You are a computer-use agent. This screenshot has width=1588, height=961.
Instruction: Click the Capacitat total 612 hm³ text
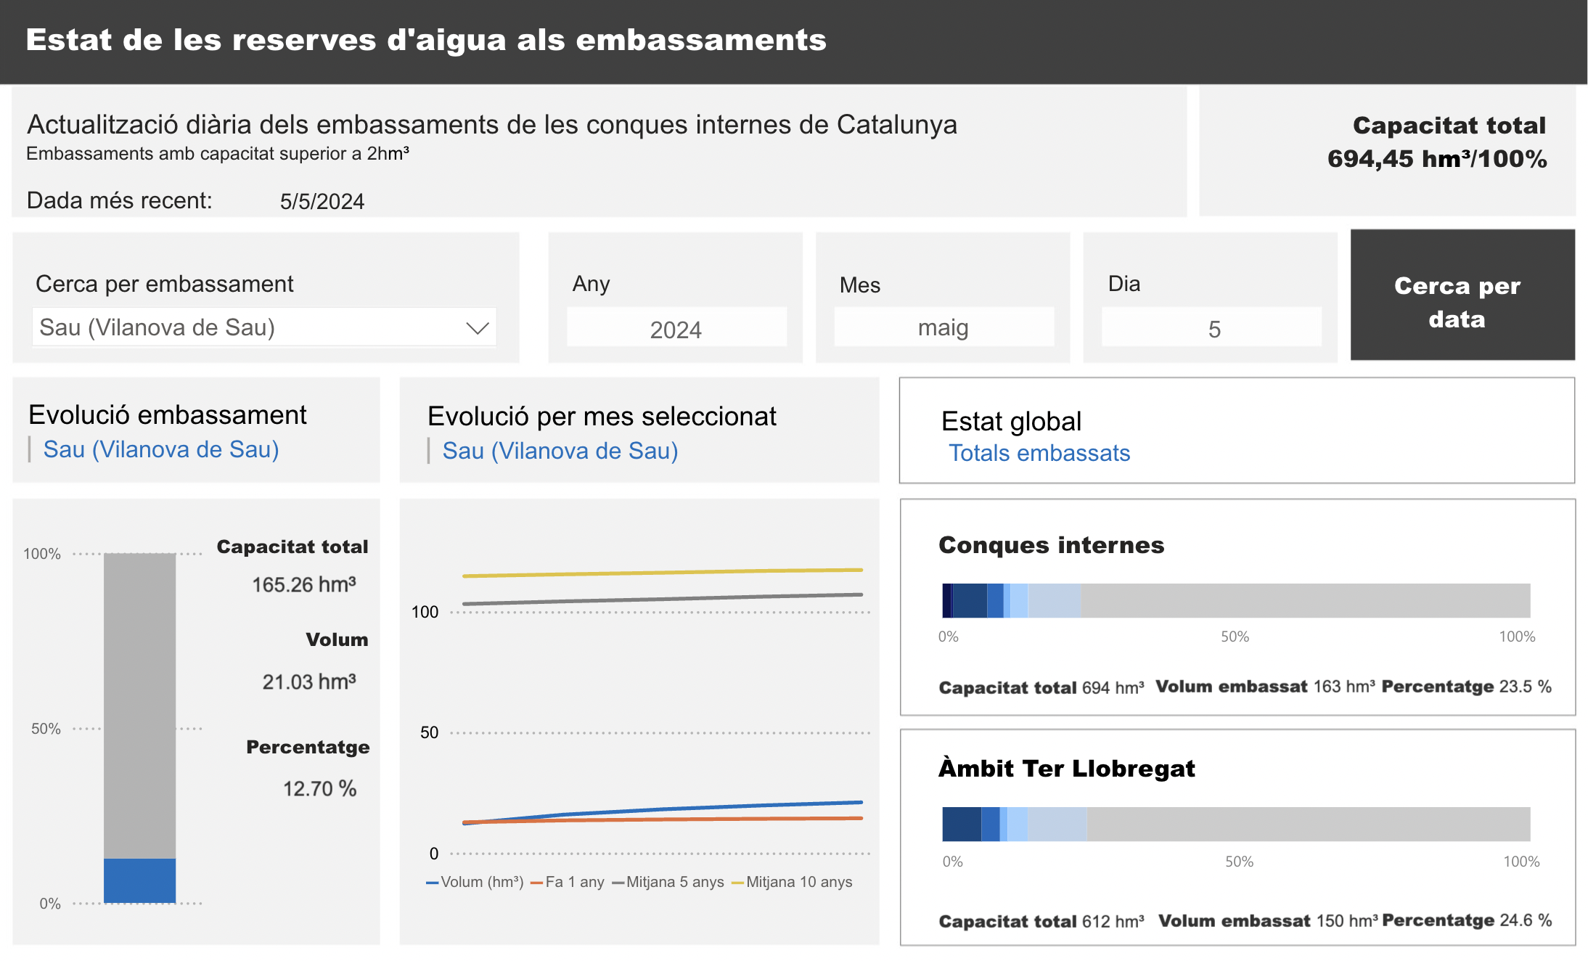click(1041, 921)
